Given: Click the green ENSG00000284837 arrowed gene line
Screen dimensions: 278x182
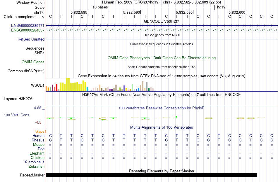Looking at the screenshot, I should pyautogui.click(x=162, y=30).
